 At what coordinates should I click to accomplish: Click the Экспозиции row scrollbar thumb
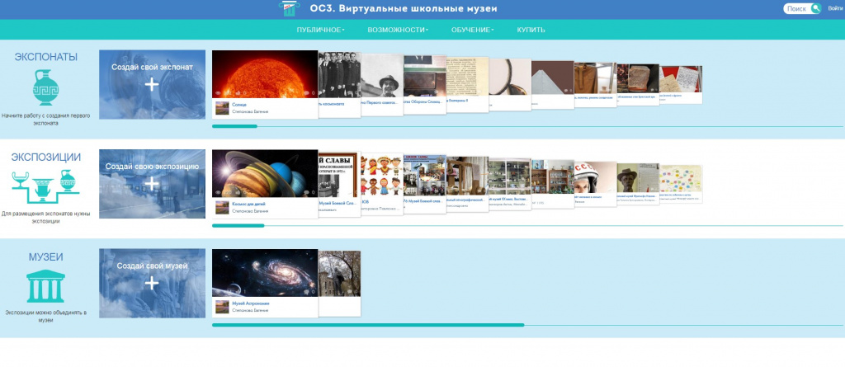(x=238, y=225)
